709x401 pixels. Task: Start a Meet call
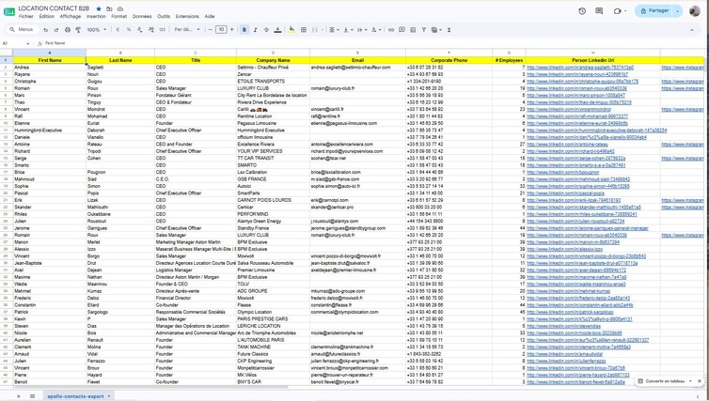pos(620,11)
